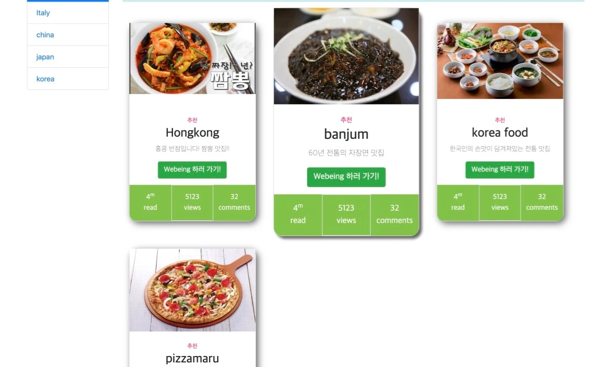592x367 pixels.
Task: Select 4m read stat on Hongkong card
Action: click(150, 202)
